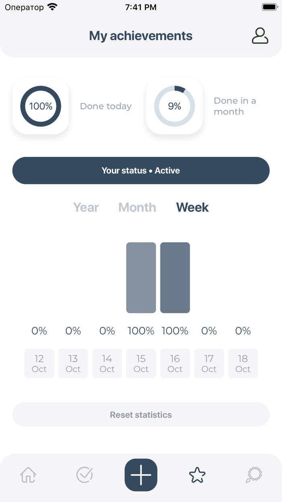Tap the Wi-Fi status icon

[x=52, y=7]
